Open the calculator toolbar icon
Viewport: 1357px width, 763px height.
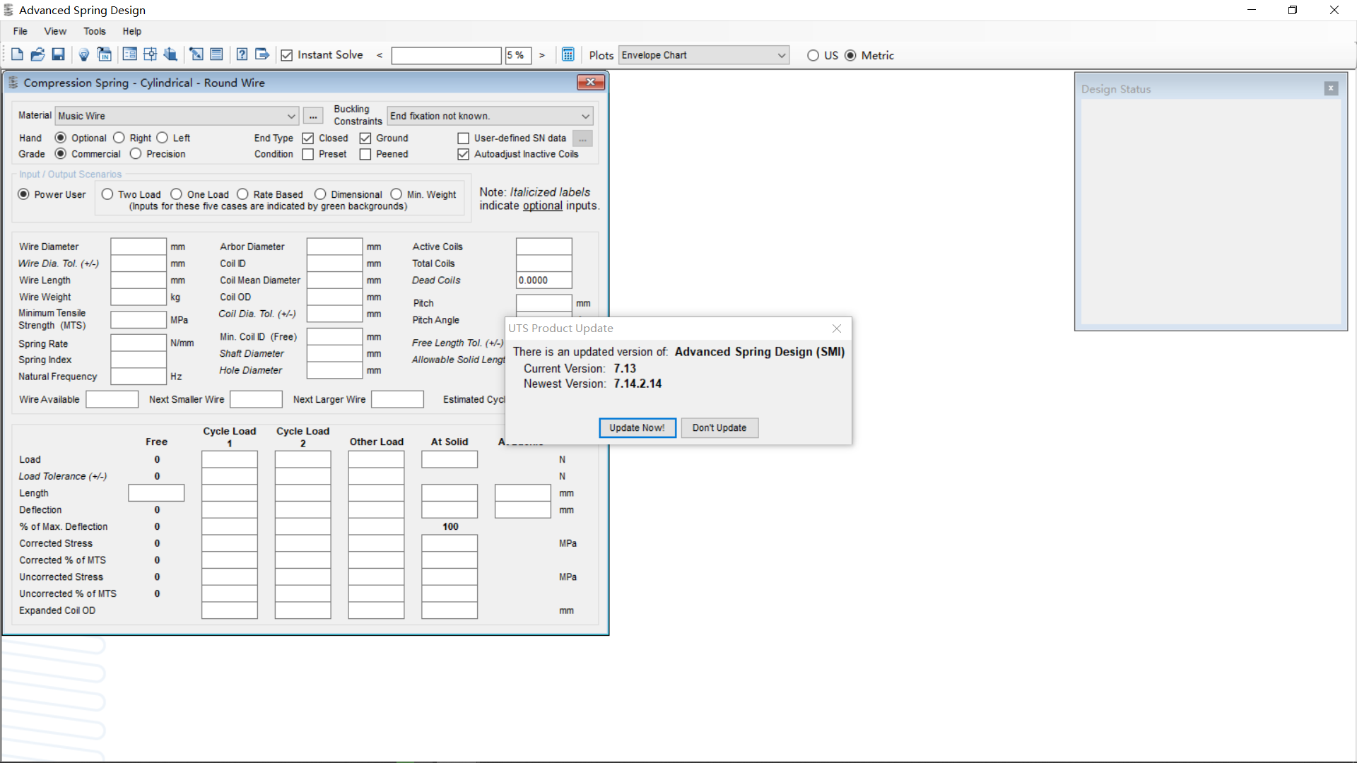[568, 54]
